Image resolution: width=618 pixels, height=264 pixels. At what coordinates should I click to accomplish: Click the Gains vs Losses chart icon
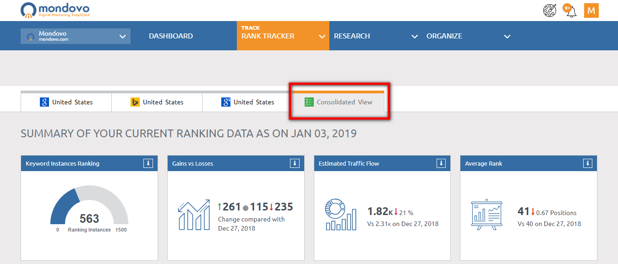pyautogui.click(x=194, y=215)
